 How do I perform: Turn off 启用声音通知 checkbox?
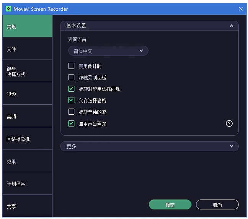[71, 123]
